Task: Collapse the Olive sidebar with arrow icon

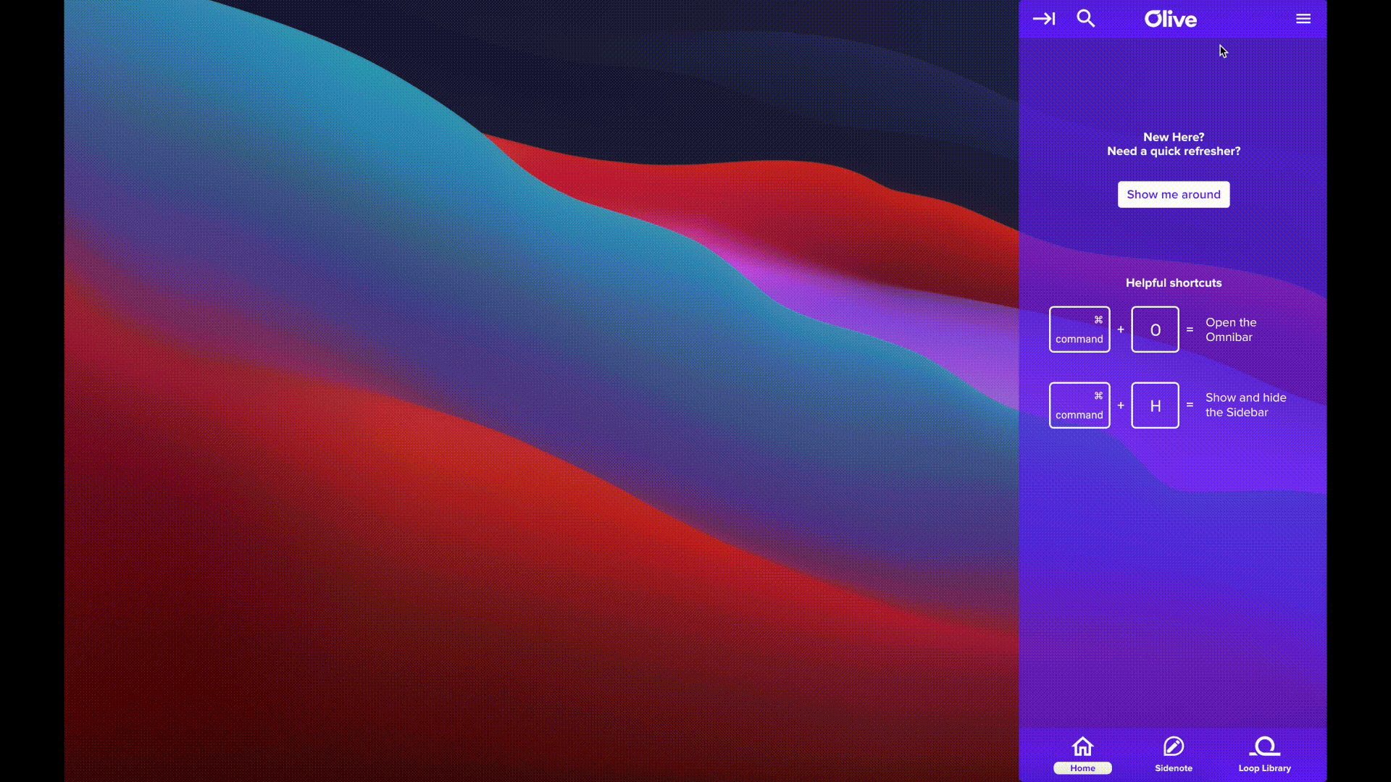Action: [1044, 19]
